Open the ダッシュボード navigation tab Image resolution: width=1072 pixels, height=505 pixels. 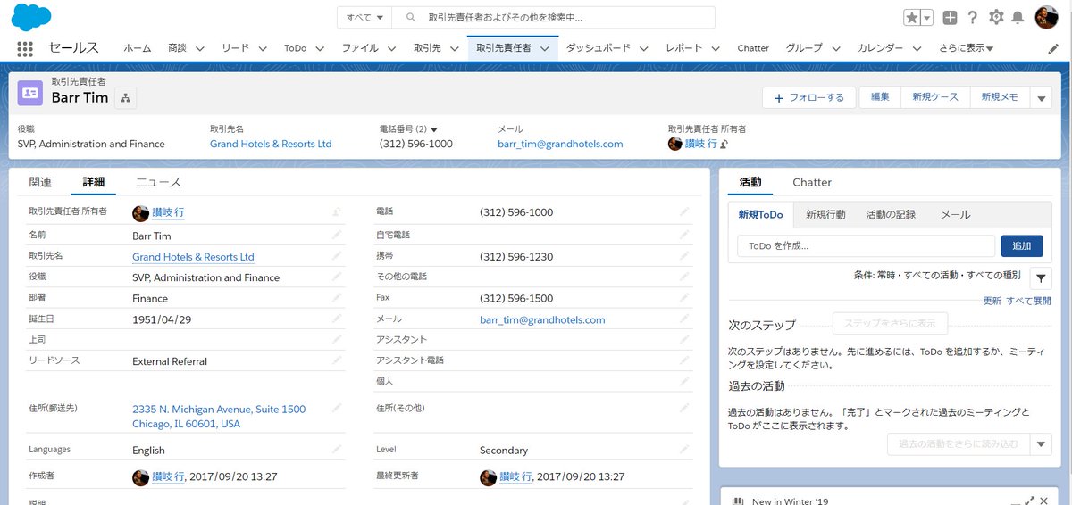pyautogui.click(x=599, y=48)
